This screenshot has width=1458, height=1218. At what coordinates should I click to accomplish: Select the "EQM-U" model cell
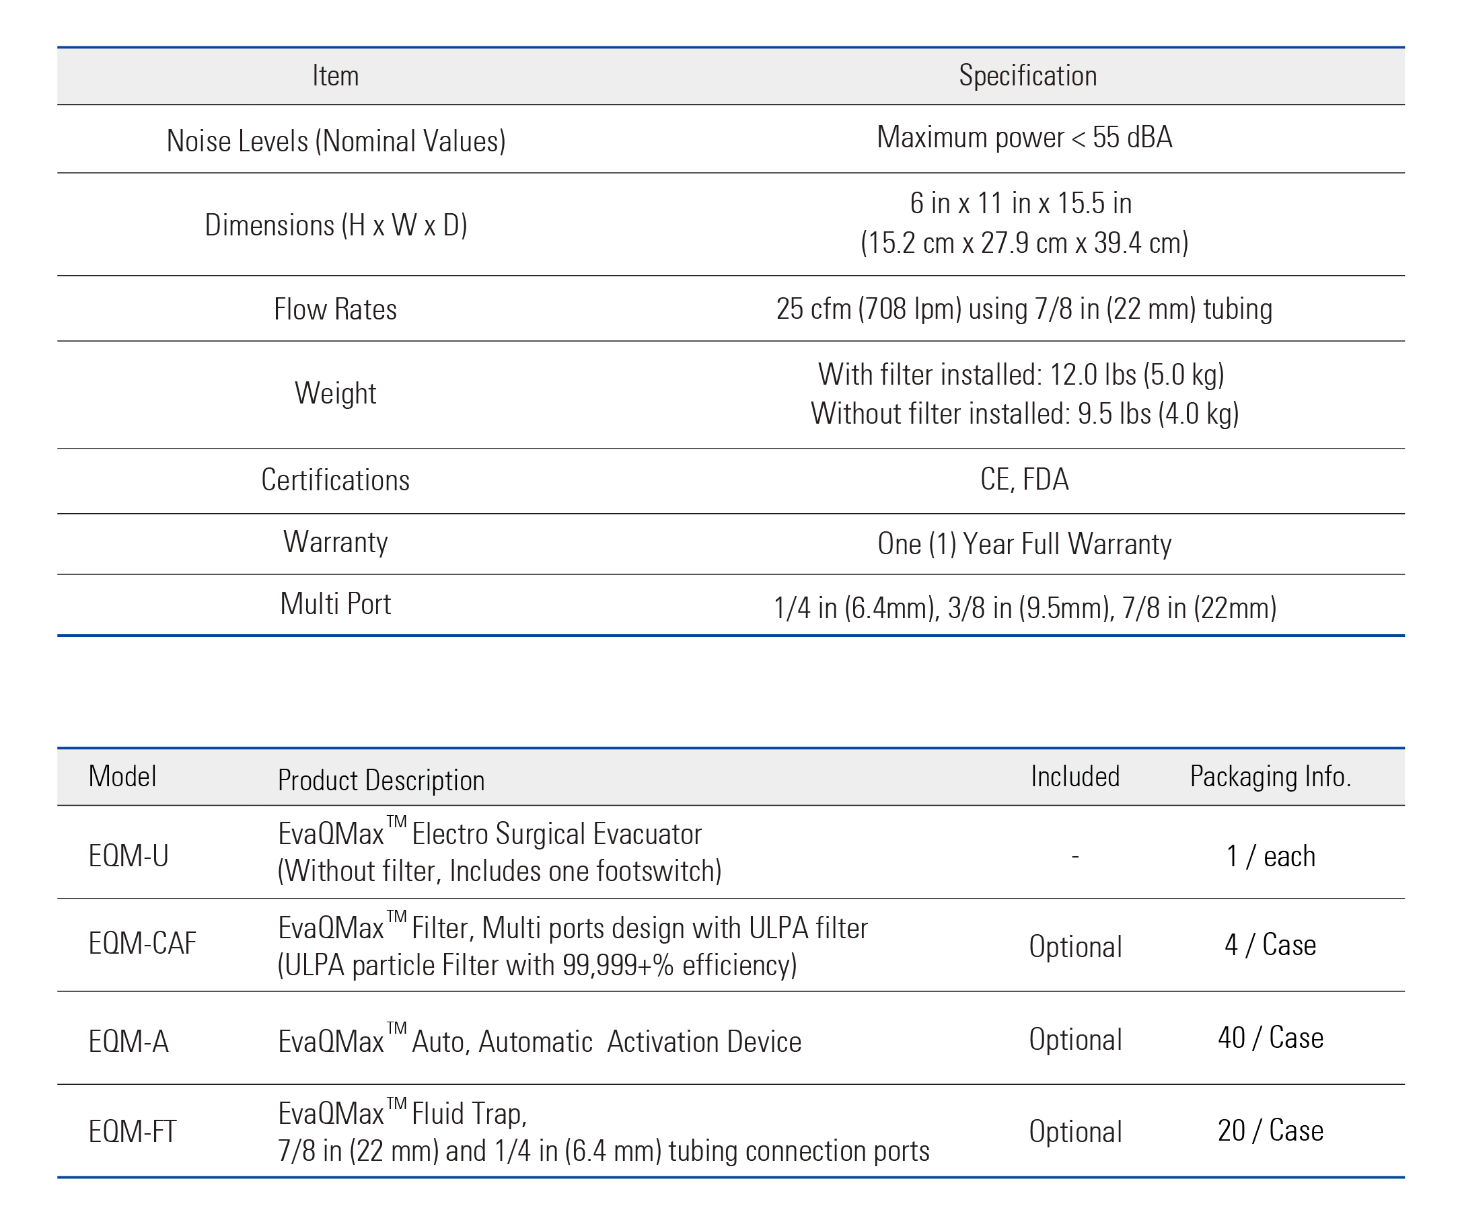[129, 855]
